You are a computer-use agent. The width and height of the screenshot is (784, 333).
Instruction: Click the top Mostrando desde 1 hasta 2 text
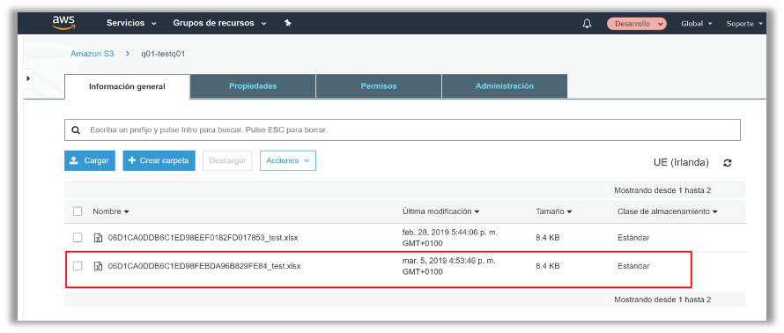[662, 190]
